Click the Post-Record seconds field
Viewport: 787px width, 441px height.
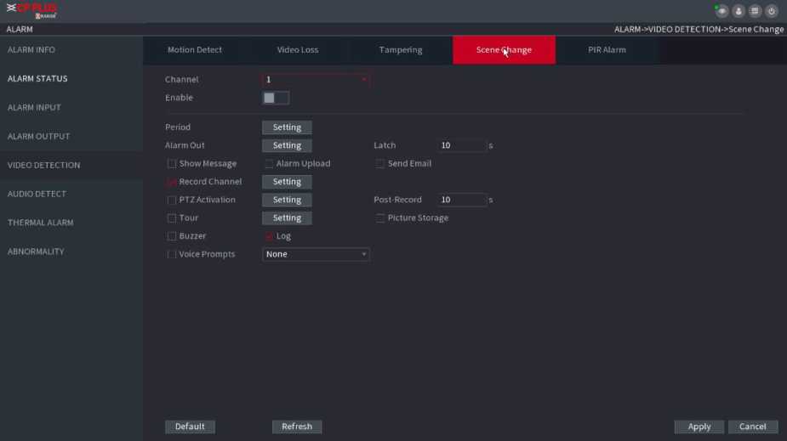point(462,201)
